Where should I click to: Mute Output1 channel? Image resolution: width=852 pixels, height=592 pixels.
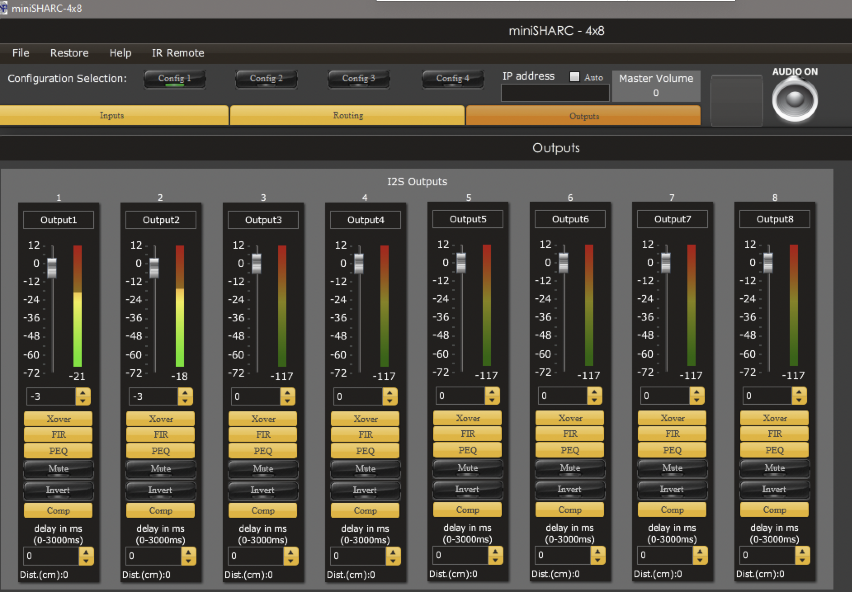pyautogui.click(x=58, y=469)
